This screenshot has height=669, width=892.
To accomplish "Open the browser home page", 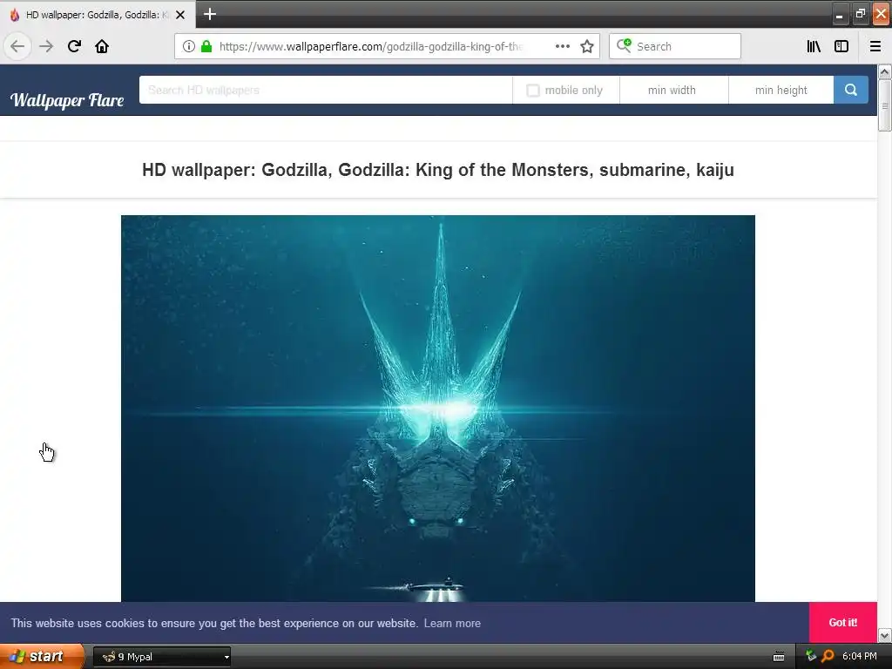I will [102, 46].
